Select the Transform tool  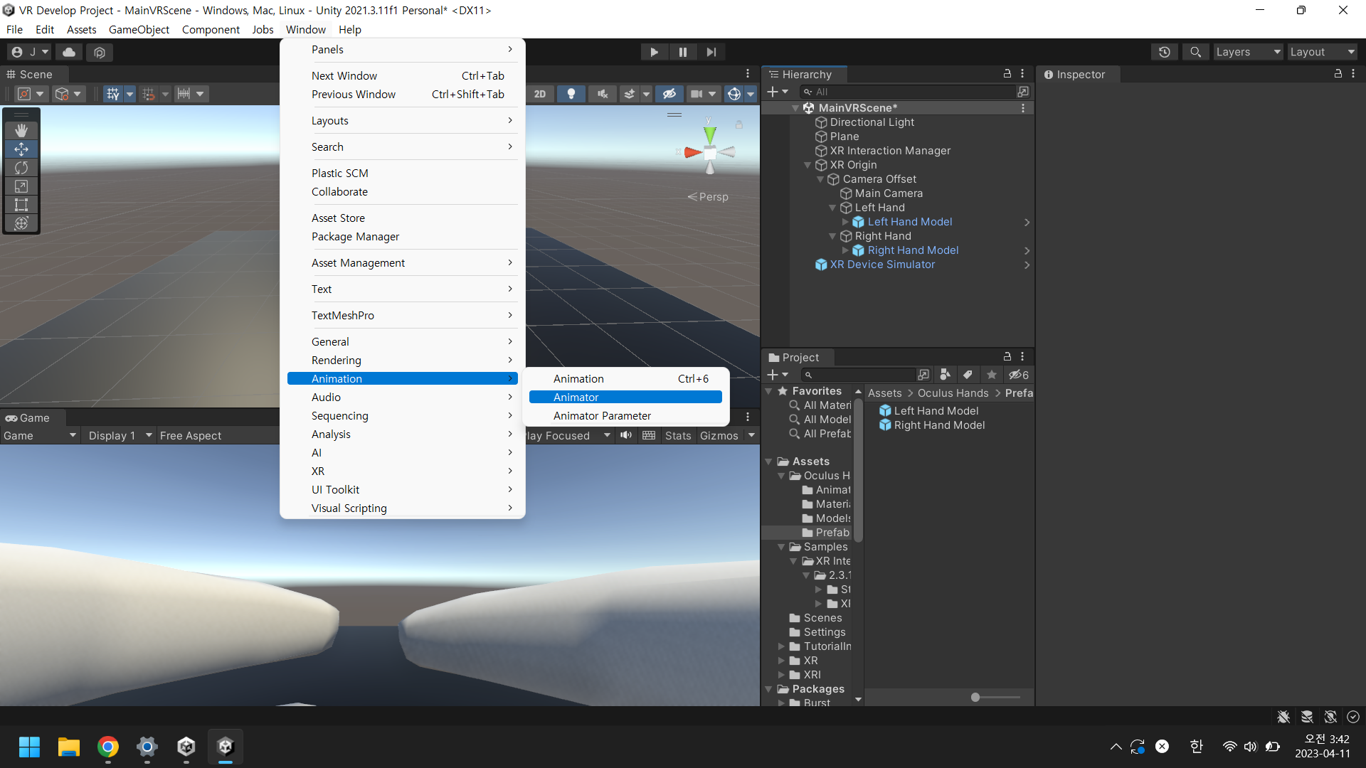[21, 223]
